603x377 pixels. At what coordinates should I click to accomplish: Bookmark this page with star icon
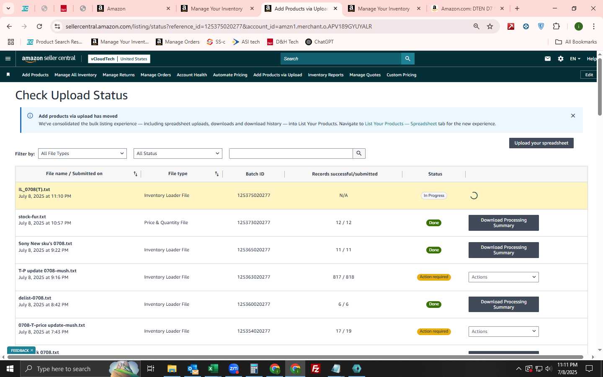pos(490,26)
